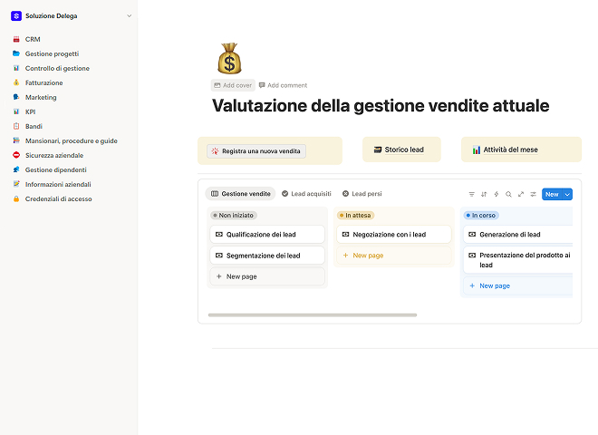Screen dimensions: 598x435
Task: Open the Credenziali di accesso sidebar page
Action: pyautogui.click(x=58, y=198)
